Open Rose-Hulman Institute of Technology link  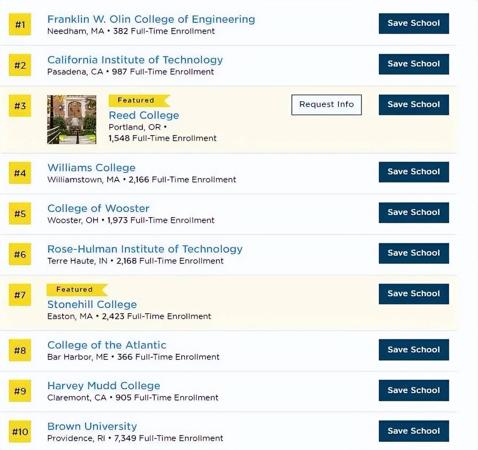(x=145, y=249)
